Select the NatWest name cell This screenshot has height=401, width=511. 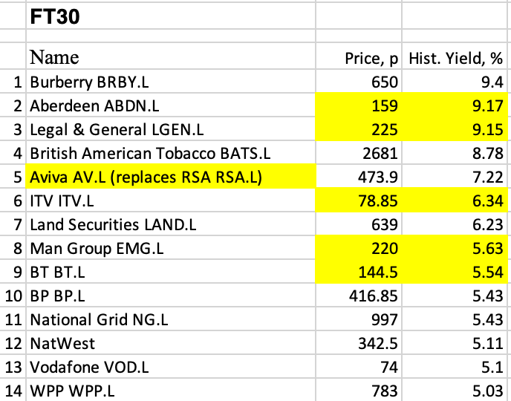171,343
